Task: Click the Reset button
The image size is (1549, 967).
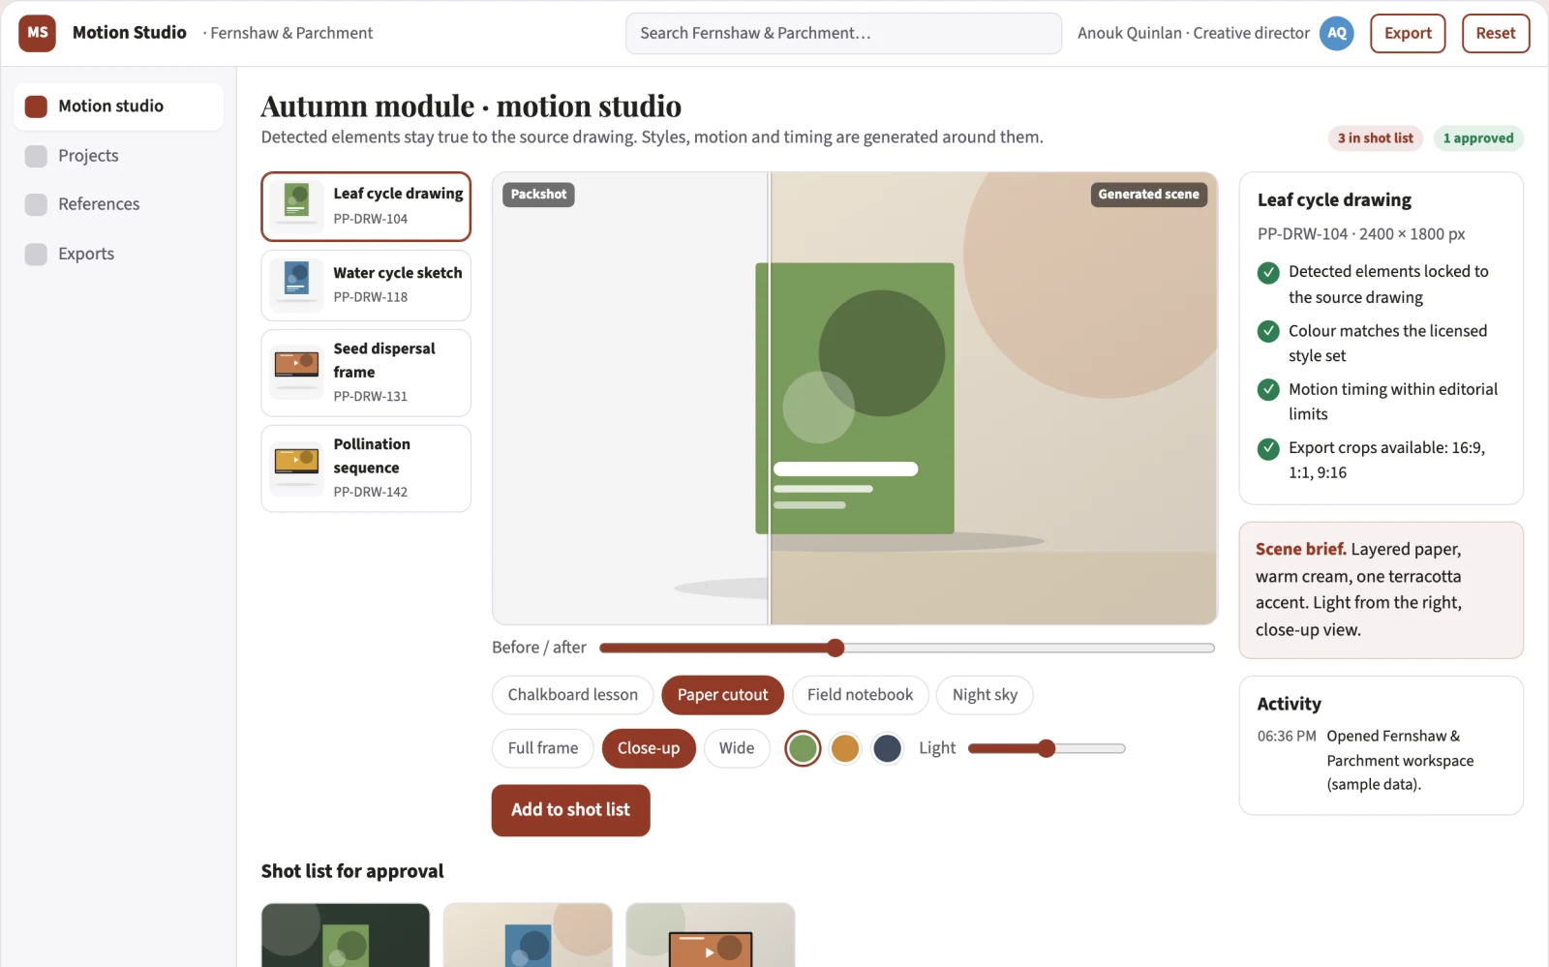Action: [1496, 33]
